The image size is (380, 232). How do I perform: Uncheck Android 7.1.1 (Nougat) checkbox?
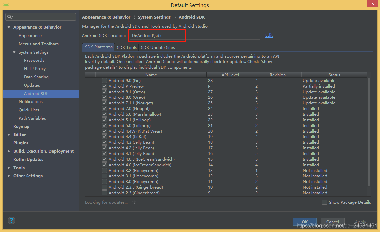tap(104, 103)
